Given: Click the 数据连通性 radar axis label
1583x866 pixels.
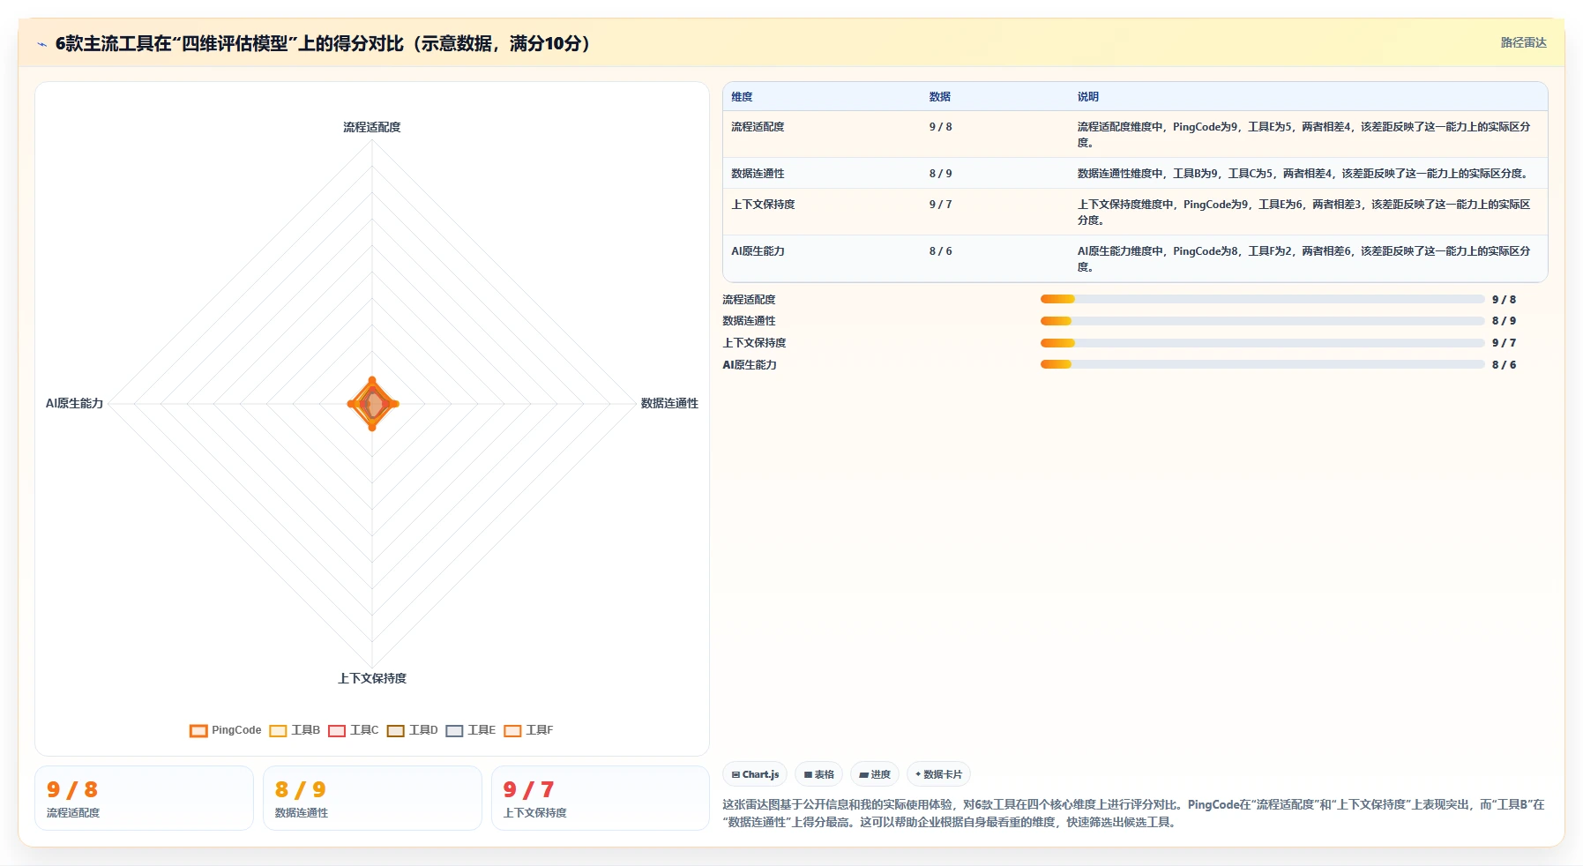Looking at the screenshot, I should click(x=669, y=403).
